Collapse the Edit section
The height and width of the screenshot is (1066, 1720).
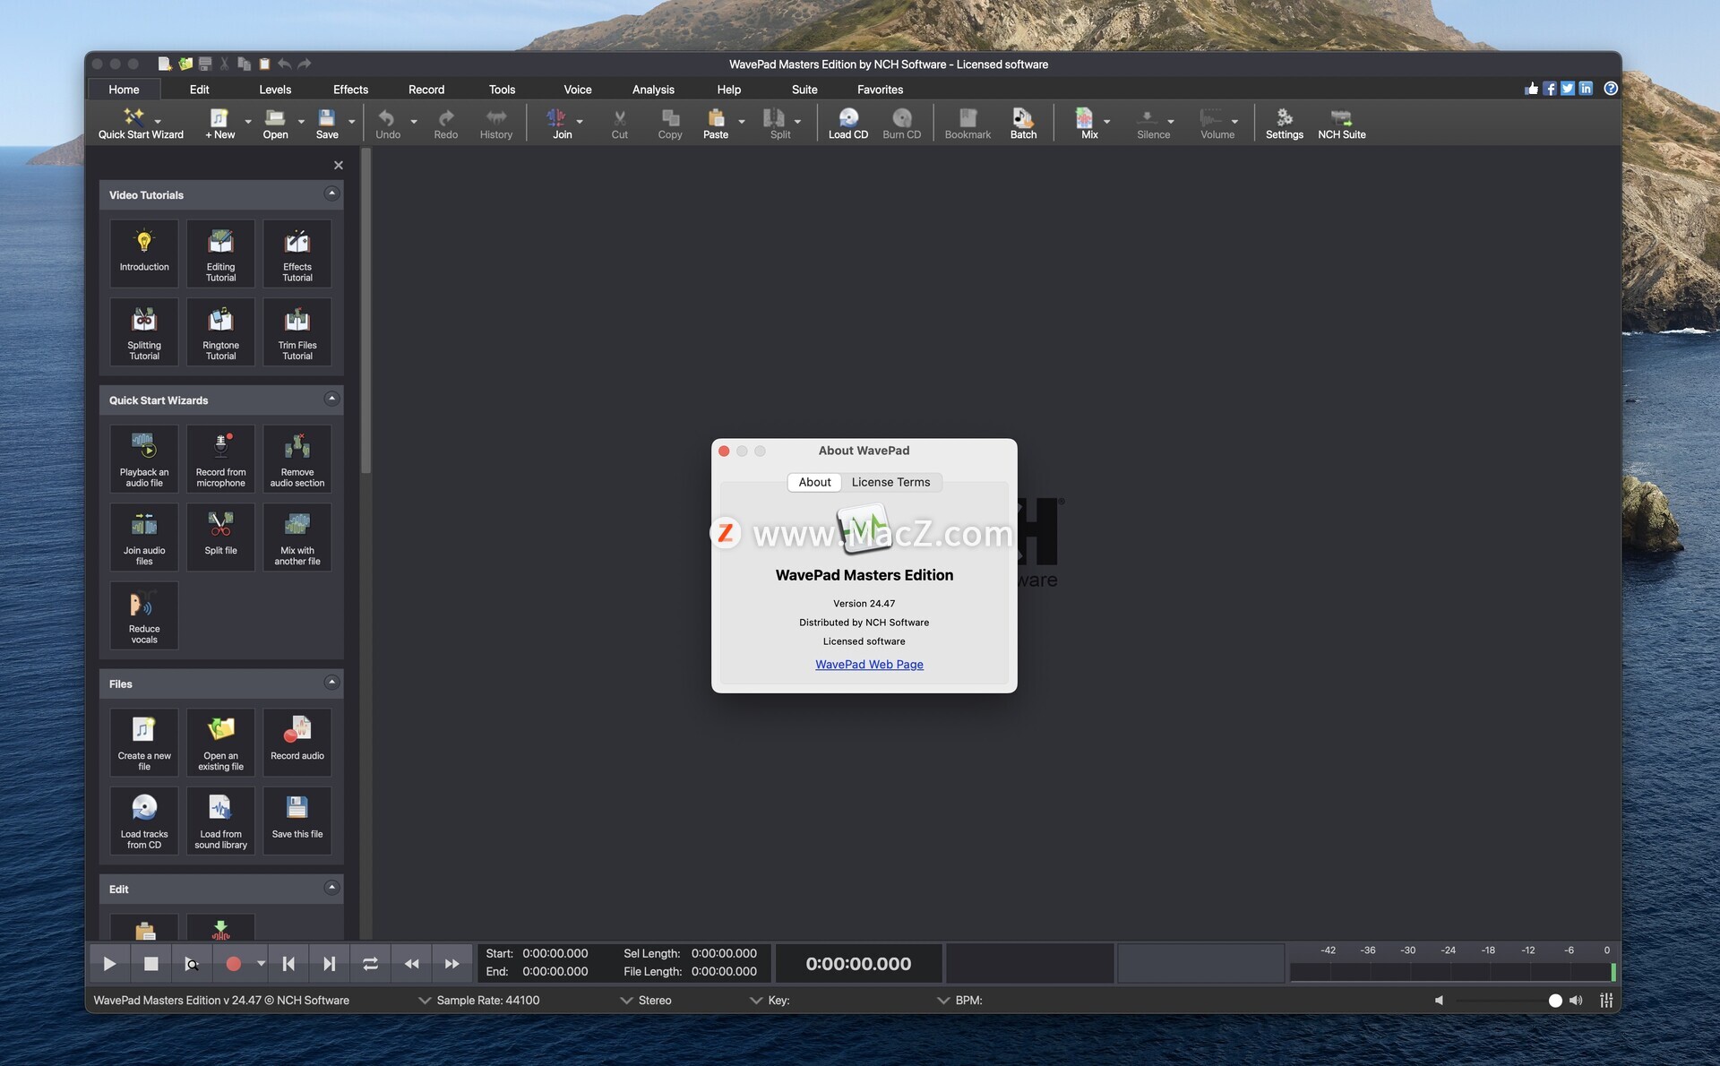point(331,888)
